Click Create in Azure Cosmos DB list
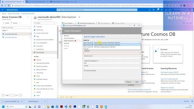The image size is (194, 109). coord(6,23)
